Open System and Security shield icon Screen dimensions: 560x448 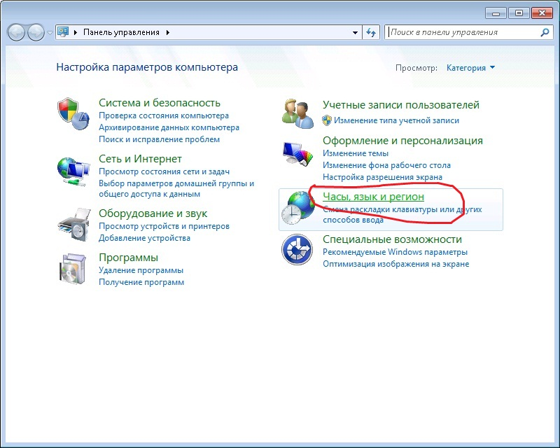pyautogui.click(x=73, y=114)
